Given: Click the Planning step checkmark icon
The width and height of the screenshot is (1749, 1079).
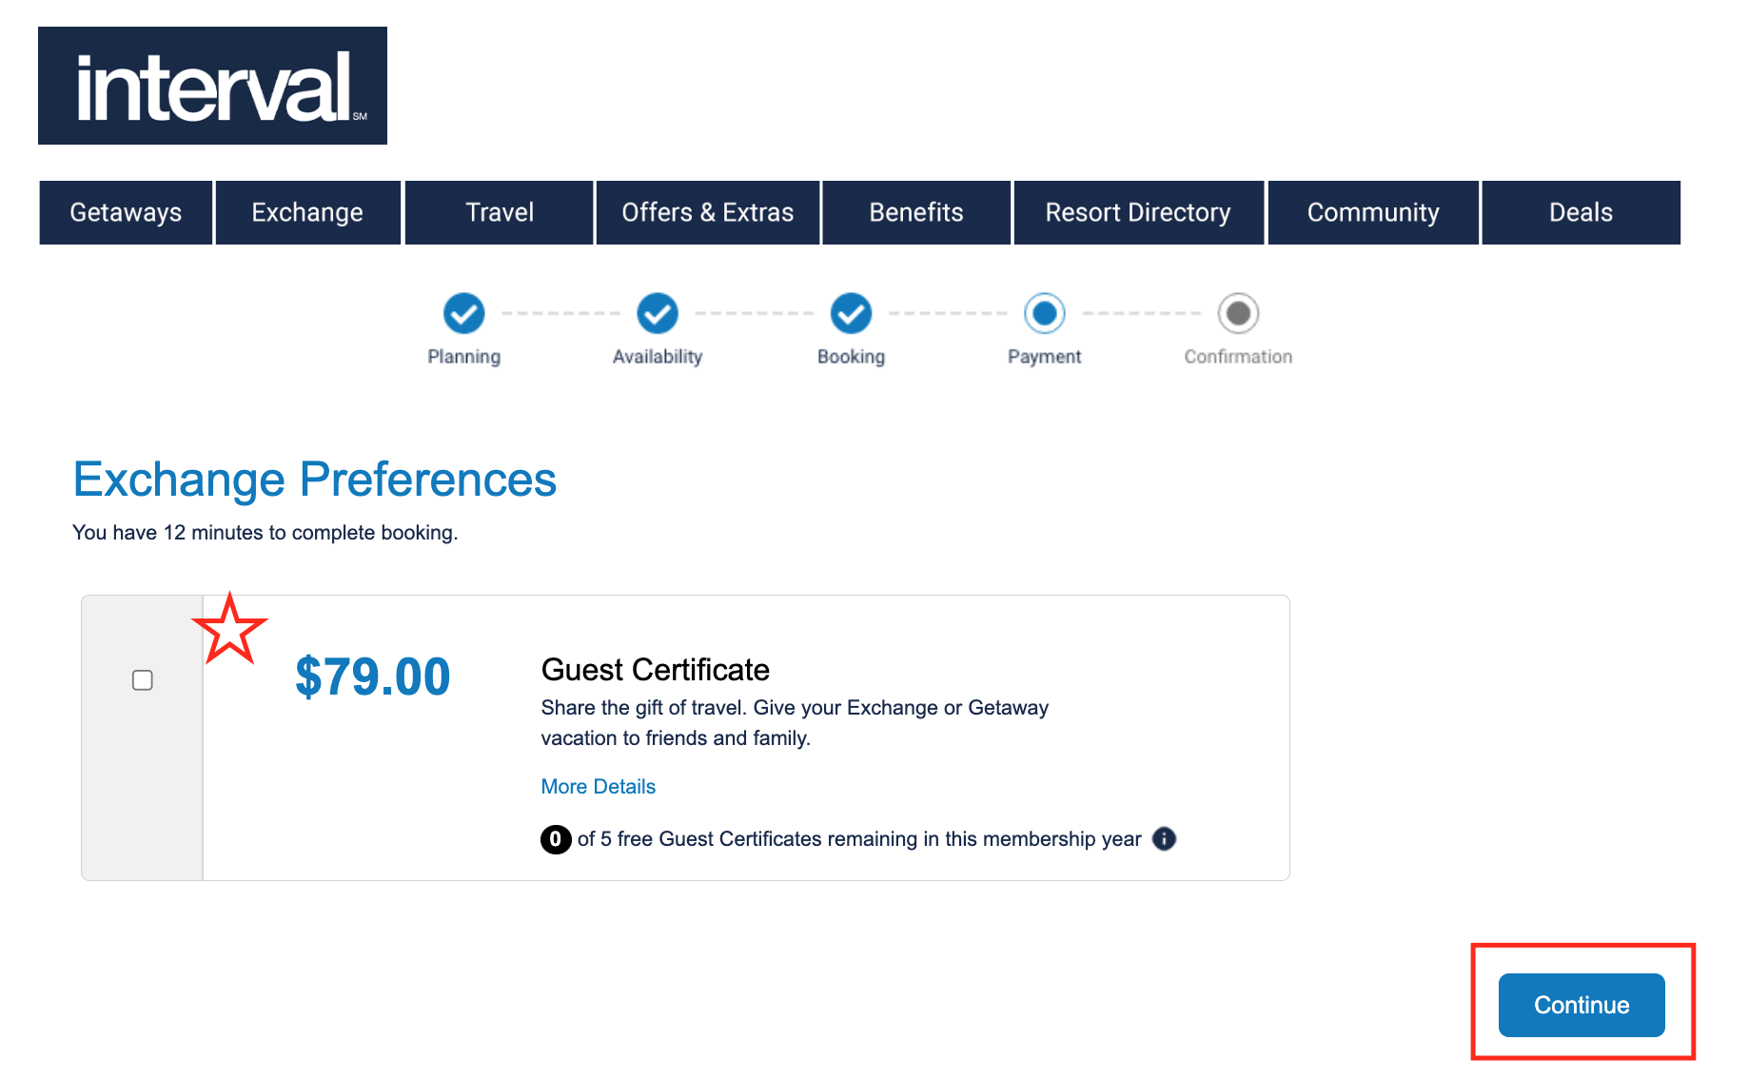Looking at the screenshot, I should coord(464,313).
